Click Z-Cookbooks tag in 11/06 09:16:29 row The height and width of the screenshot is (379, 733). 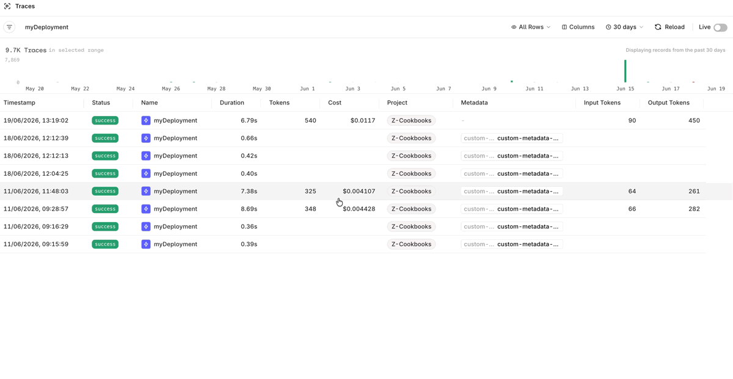point(411,227)
